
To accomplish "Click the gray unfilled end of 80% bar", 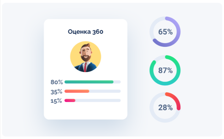I will point(117,82).
